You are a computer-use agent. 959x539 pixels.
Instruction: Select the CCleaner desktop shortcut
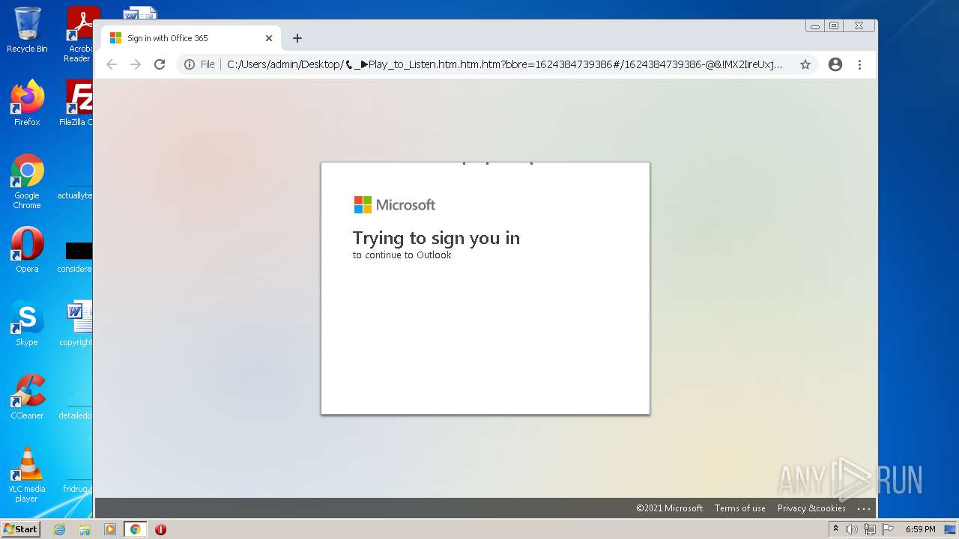click(x=27, y=397)
